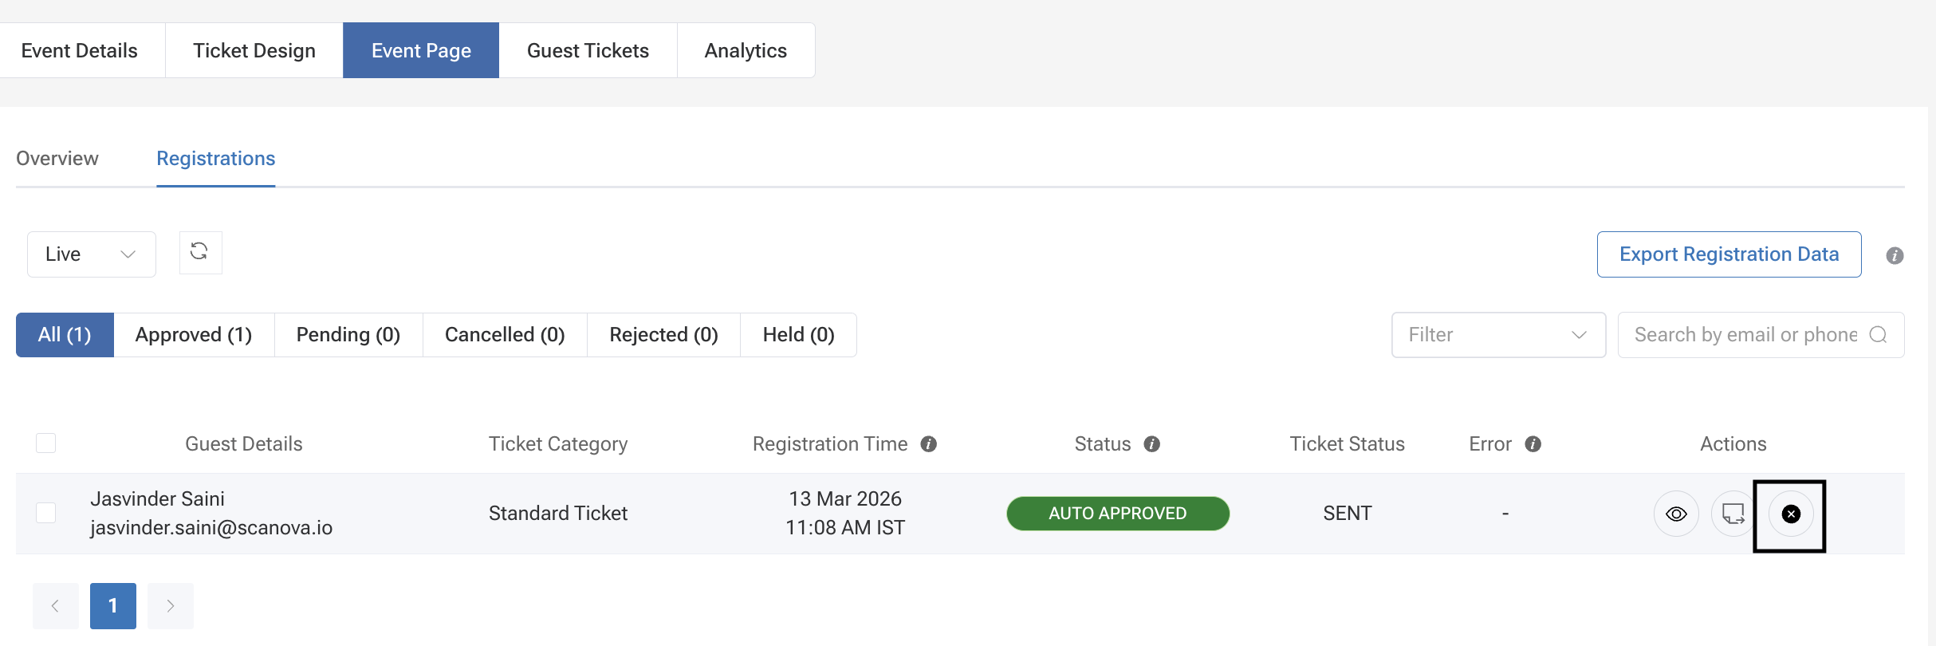Click the jasvinder.saini@scanova.io email text

click(x=211, y=528)
